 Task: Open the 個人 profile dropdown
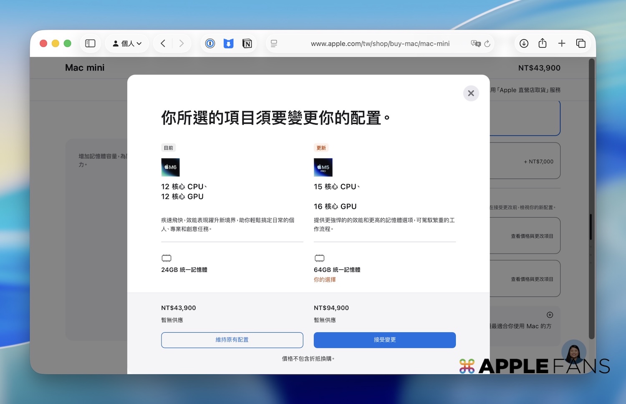pyautogui.click(x=127, y=43)
